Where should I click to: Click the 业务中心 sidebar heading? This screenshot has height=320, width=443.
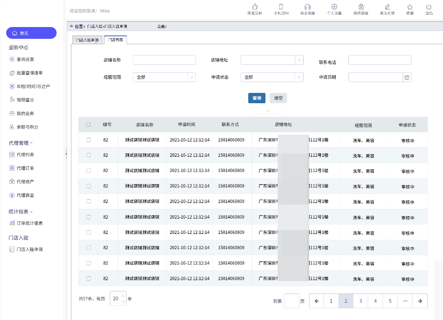point(18,47)
